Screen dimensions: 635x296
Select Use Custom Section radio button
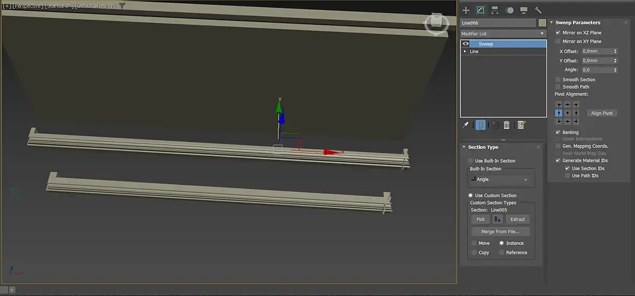click(470, 196)
